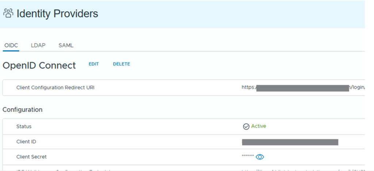The height and width of the screenshot is (171, 374).
Task: Switch to the OIDC tab
Action: tap(11, 46)
